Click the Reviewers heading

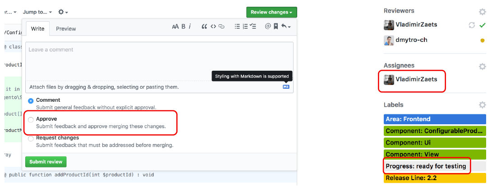click(x=399, y=11)
